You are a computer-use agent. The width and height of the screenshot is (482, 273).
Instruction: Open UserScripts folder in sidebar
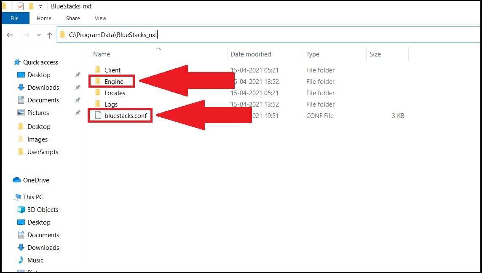click(43, 152)
